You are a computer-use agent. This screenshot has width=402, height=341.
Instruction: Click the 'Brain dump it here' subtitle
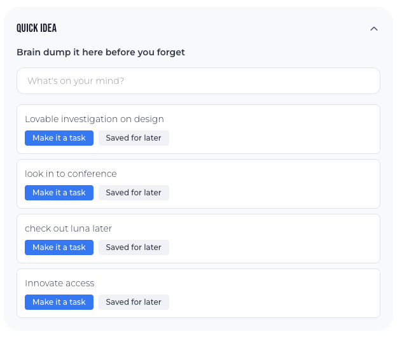coord(100,52)
